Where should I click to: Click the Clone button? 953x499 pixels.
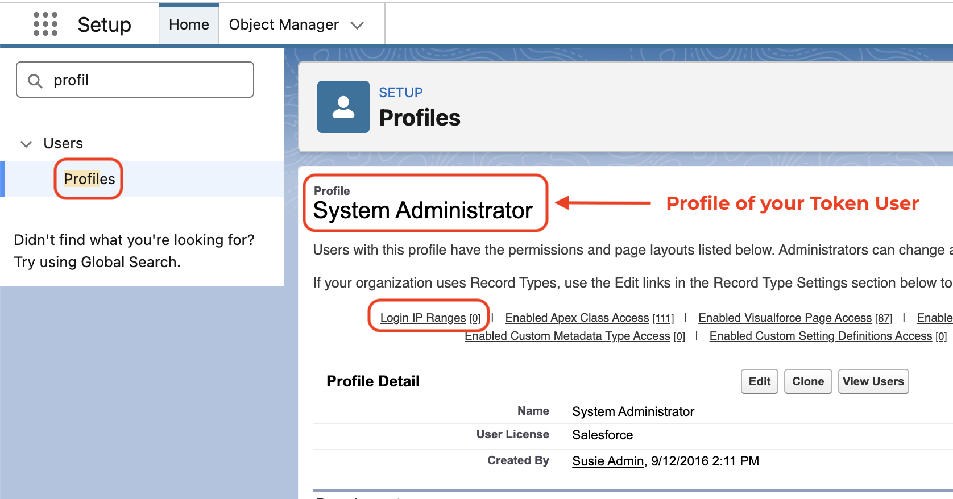point(808,381)
